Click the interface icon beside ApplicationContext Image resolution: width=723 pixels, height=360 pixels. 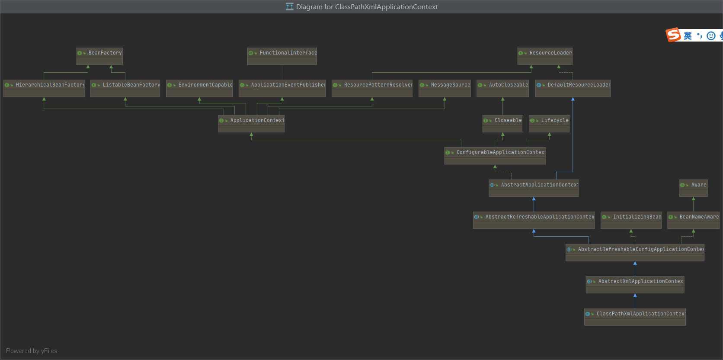(222, 121)
